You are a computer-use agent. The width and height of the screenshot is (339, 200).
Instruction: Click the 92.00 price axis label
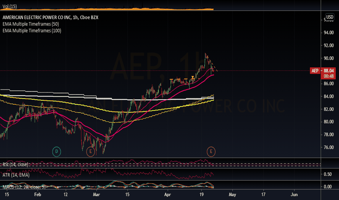pos(328,45)
